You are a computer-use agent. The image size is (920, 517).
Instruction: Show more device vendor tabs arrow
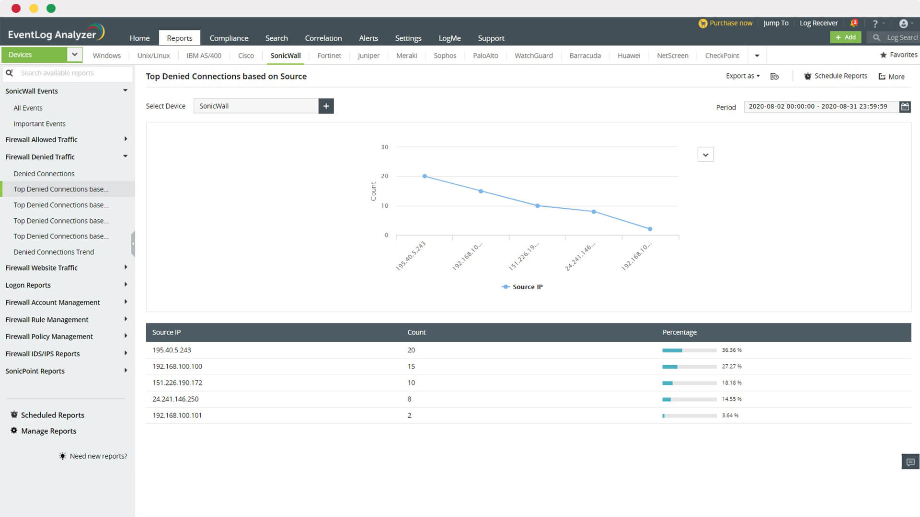[x=757, y=56]
